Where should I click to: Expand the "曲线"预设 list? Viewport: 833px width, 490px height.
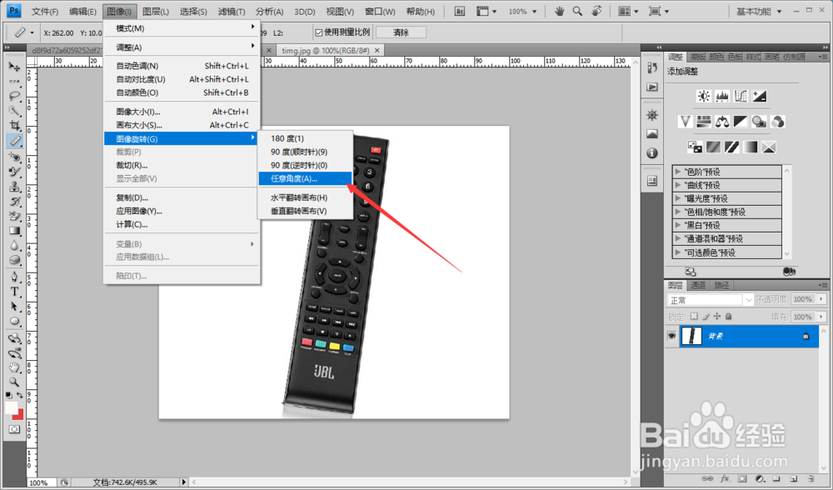click(678, 185)
